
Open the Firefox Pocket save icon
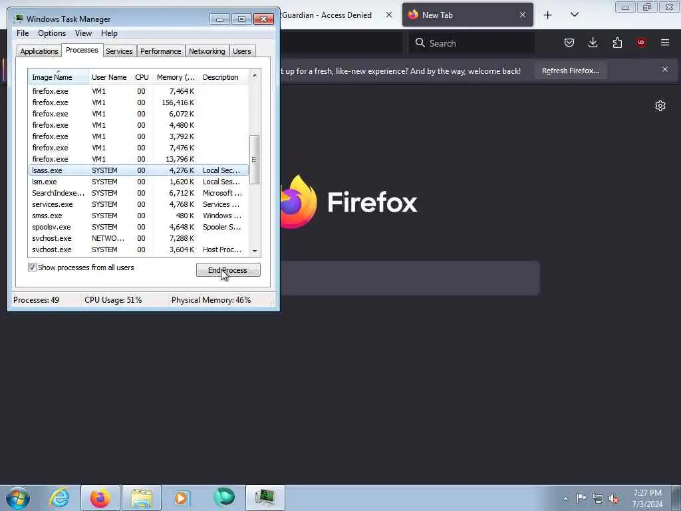[x=569, y=43]
